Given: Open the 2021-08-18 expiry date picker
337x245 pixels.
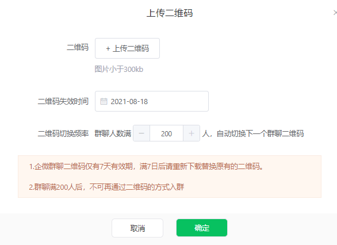Looking at the screenshot, I should click(152, 101).
